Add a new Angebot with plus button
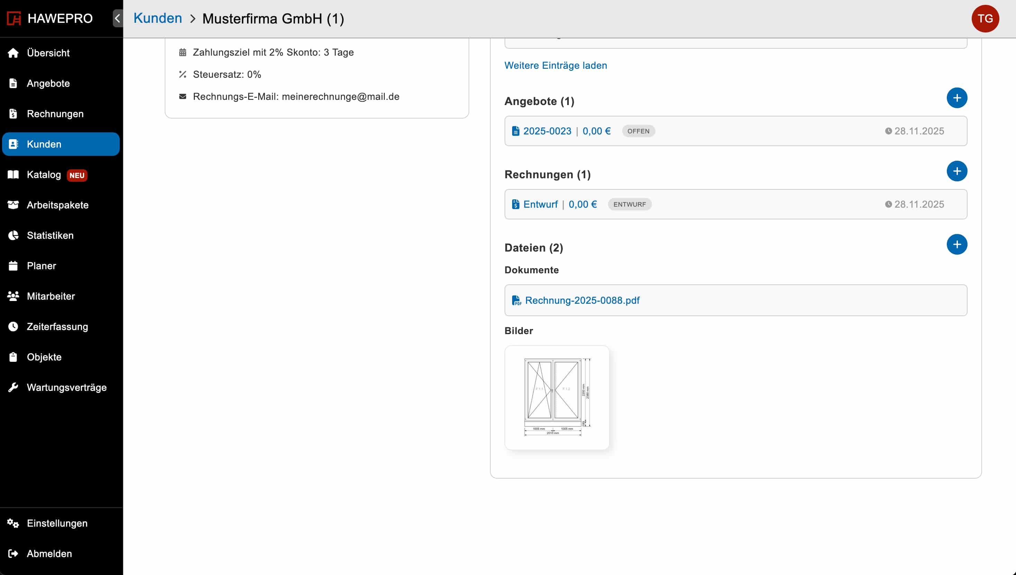1016x575 pixels. (x=956, y=98)
